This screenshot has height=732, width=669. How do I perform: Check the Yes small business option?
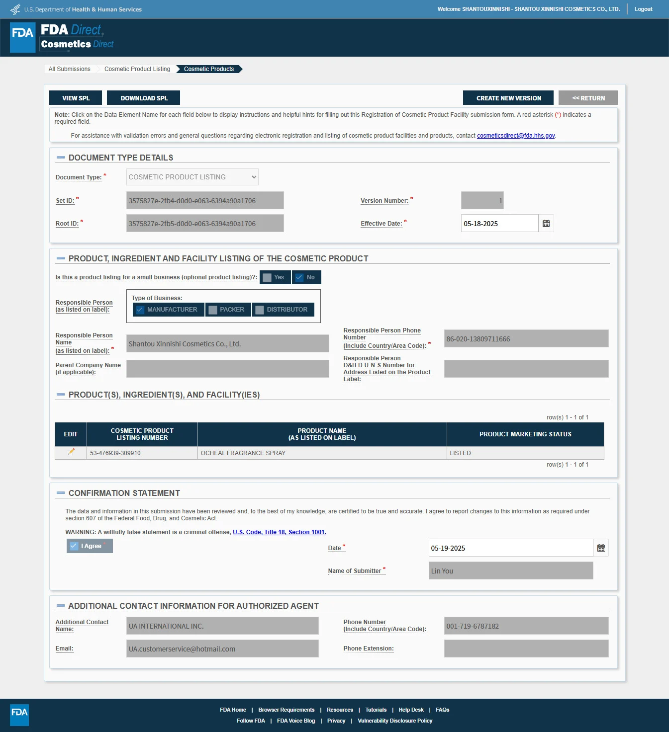pos(267,277)
